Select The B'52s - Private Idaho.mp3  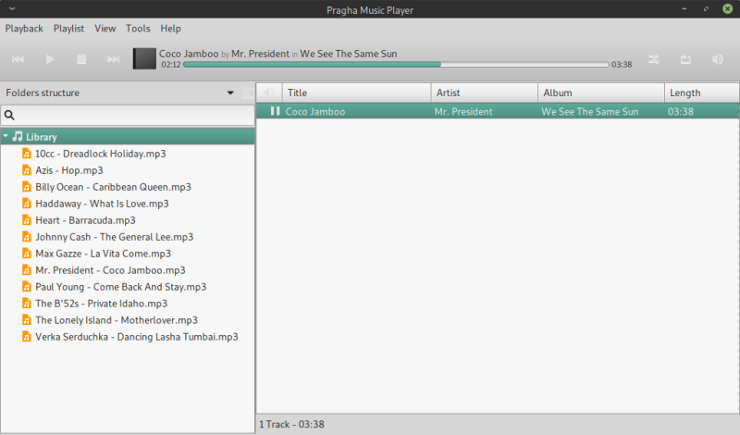coord(102,304)
